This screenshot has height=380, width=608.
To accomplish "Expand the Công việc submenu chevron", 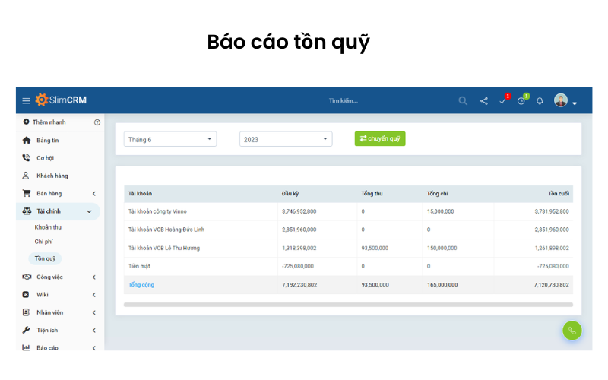I will [x=93, y=277].
